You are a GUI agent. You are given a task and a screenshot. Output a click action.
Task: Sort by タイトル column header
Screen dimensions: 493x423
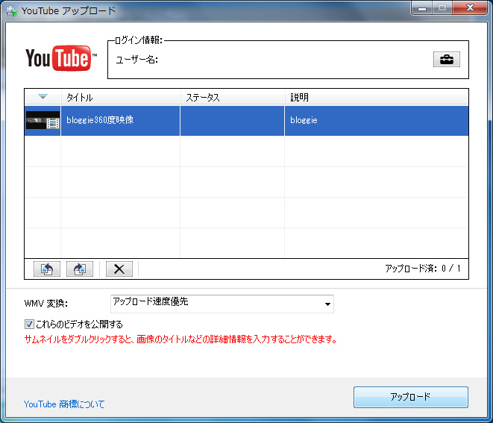point(121,97)
